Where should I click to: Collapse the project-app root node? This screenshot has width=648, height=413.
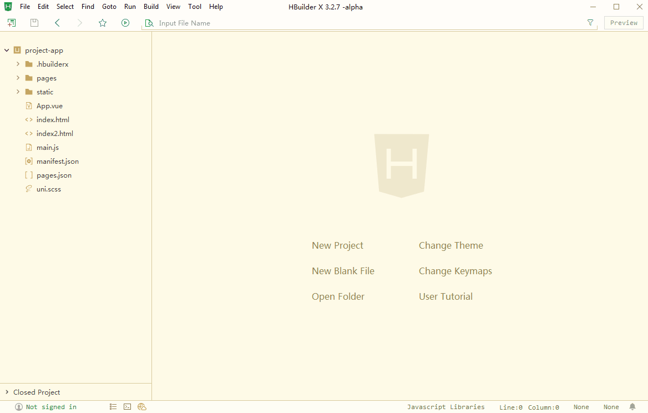[7, 51]
